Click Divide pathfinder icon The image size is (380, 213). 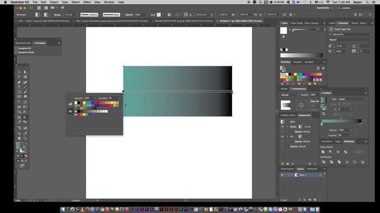pyautogui.click(x=324, y=162)
